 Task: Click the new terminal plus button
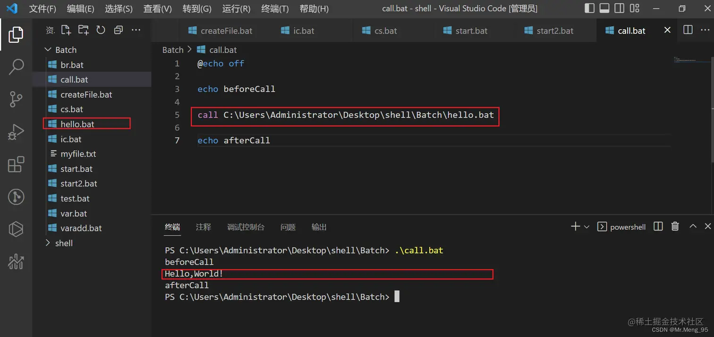click(x=575, y=227)
